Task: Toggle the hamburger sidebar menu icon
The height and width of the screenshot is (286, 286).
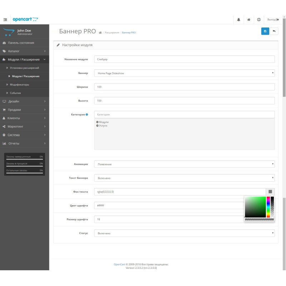Action: coord(5,20)
